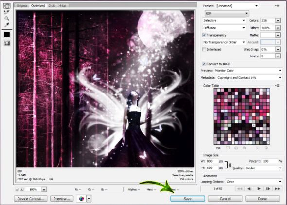287x205 pixels.
Task: Select the Slice Select tool
Action: coord(7,12)
